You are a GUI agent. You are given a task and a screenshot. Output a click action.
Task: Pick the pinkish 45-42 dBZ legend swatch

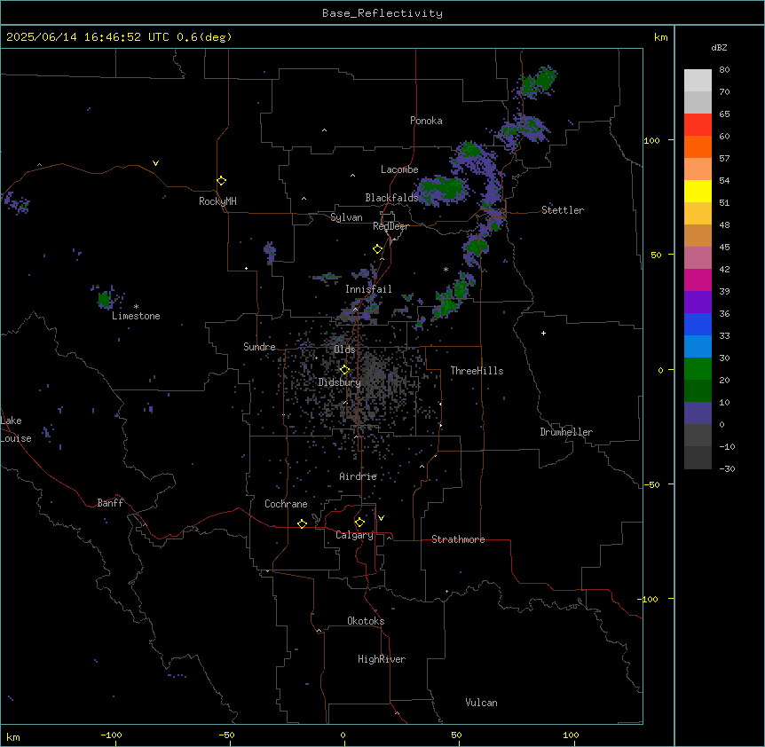(698, 258)
